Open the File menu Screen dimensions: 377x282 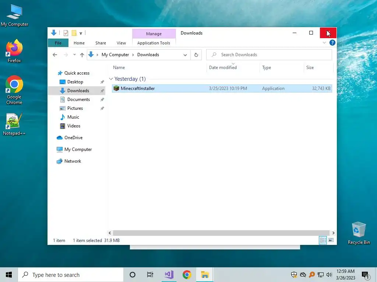click(58, 43)
